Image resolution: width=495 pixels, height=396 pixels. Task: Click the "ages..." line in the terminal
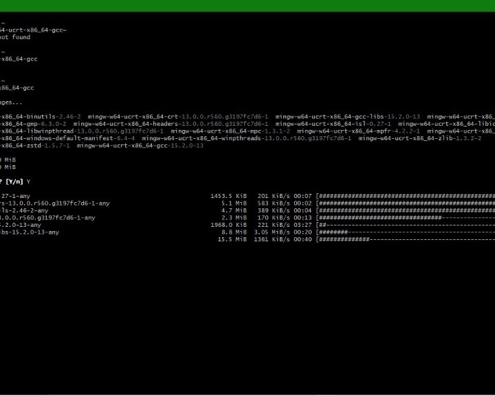click(11, 102)
